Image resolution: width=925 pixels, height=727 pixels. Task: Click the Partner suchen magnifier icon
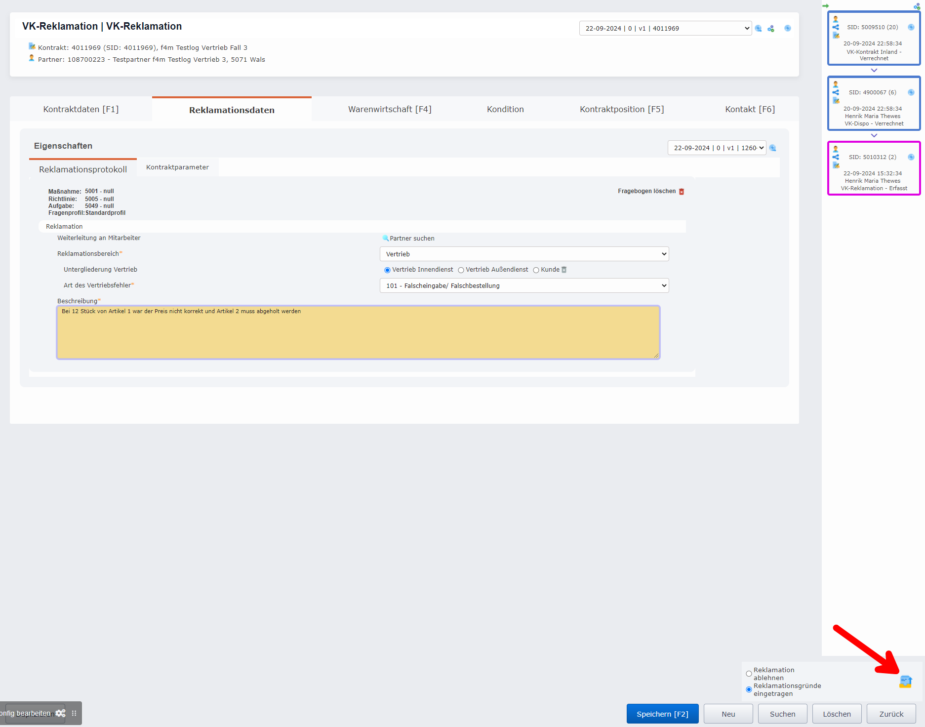coord(385,238)
